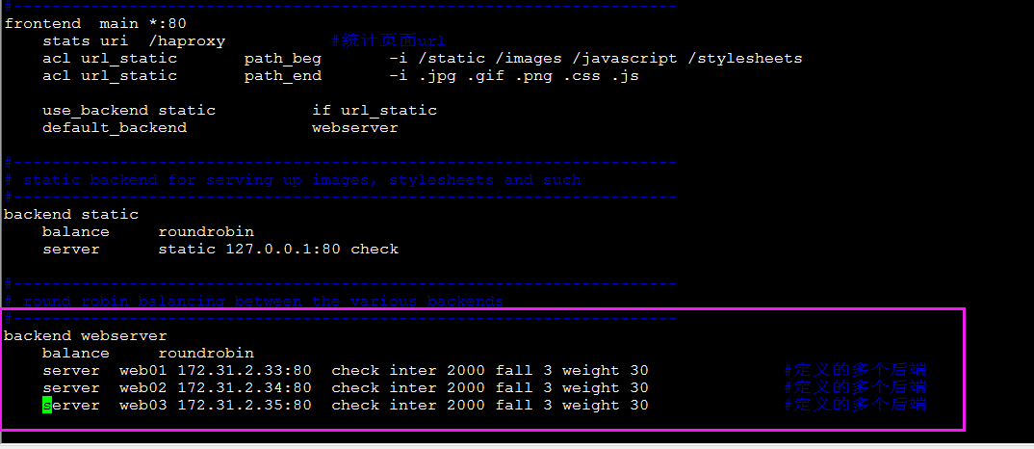Click the 'use_backend static' directive
The width and height of the screenshot is (1034, 449).
[x=129, y=110]
